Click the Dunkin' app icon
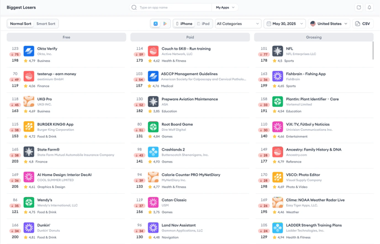Screen dimensions: 380x244 click(29, 228)
